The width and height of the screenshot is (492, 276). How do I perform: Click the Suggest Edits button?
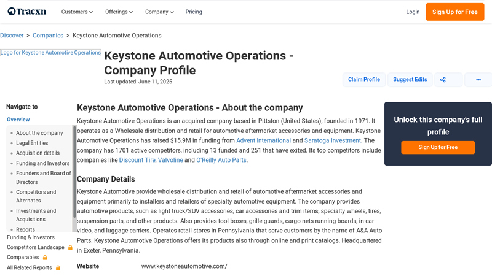tap(410, 80)
